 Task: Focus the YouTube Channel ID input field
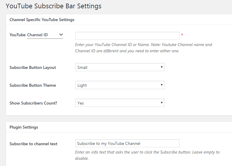click(127, 36)
